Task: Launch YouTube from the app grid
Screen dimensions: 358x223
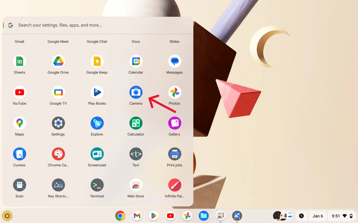Action: tap(19, 92)
